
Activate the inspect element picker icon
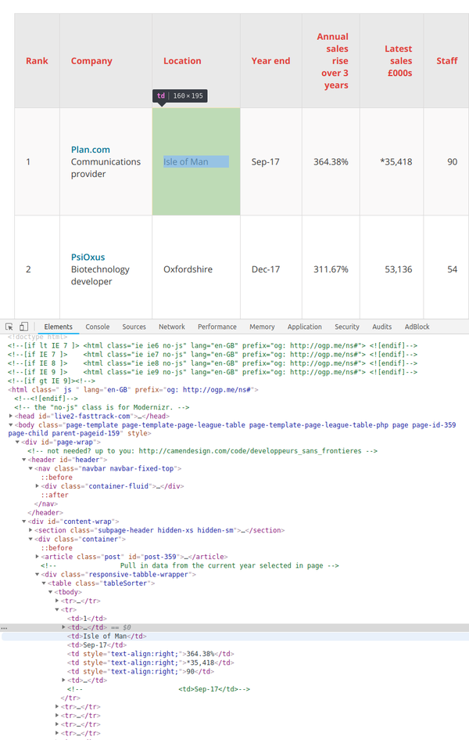coord(9,327)
